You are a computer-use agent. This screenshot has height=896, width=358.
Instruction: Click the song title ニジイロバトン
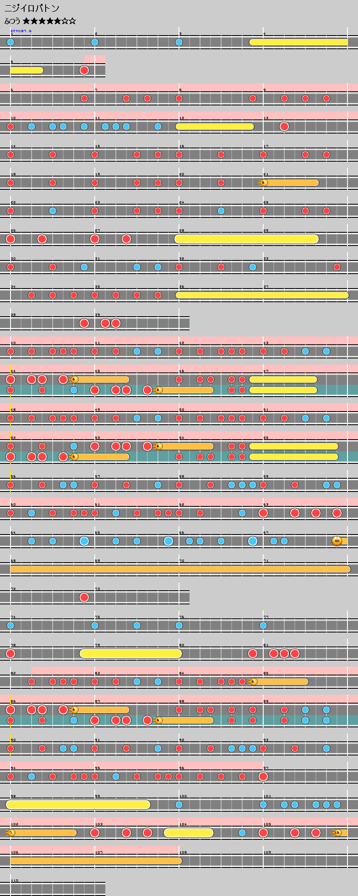point(32,8)
